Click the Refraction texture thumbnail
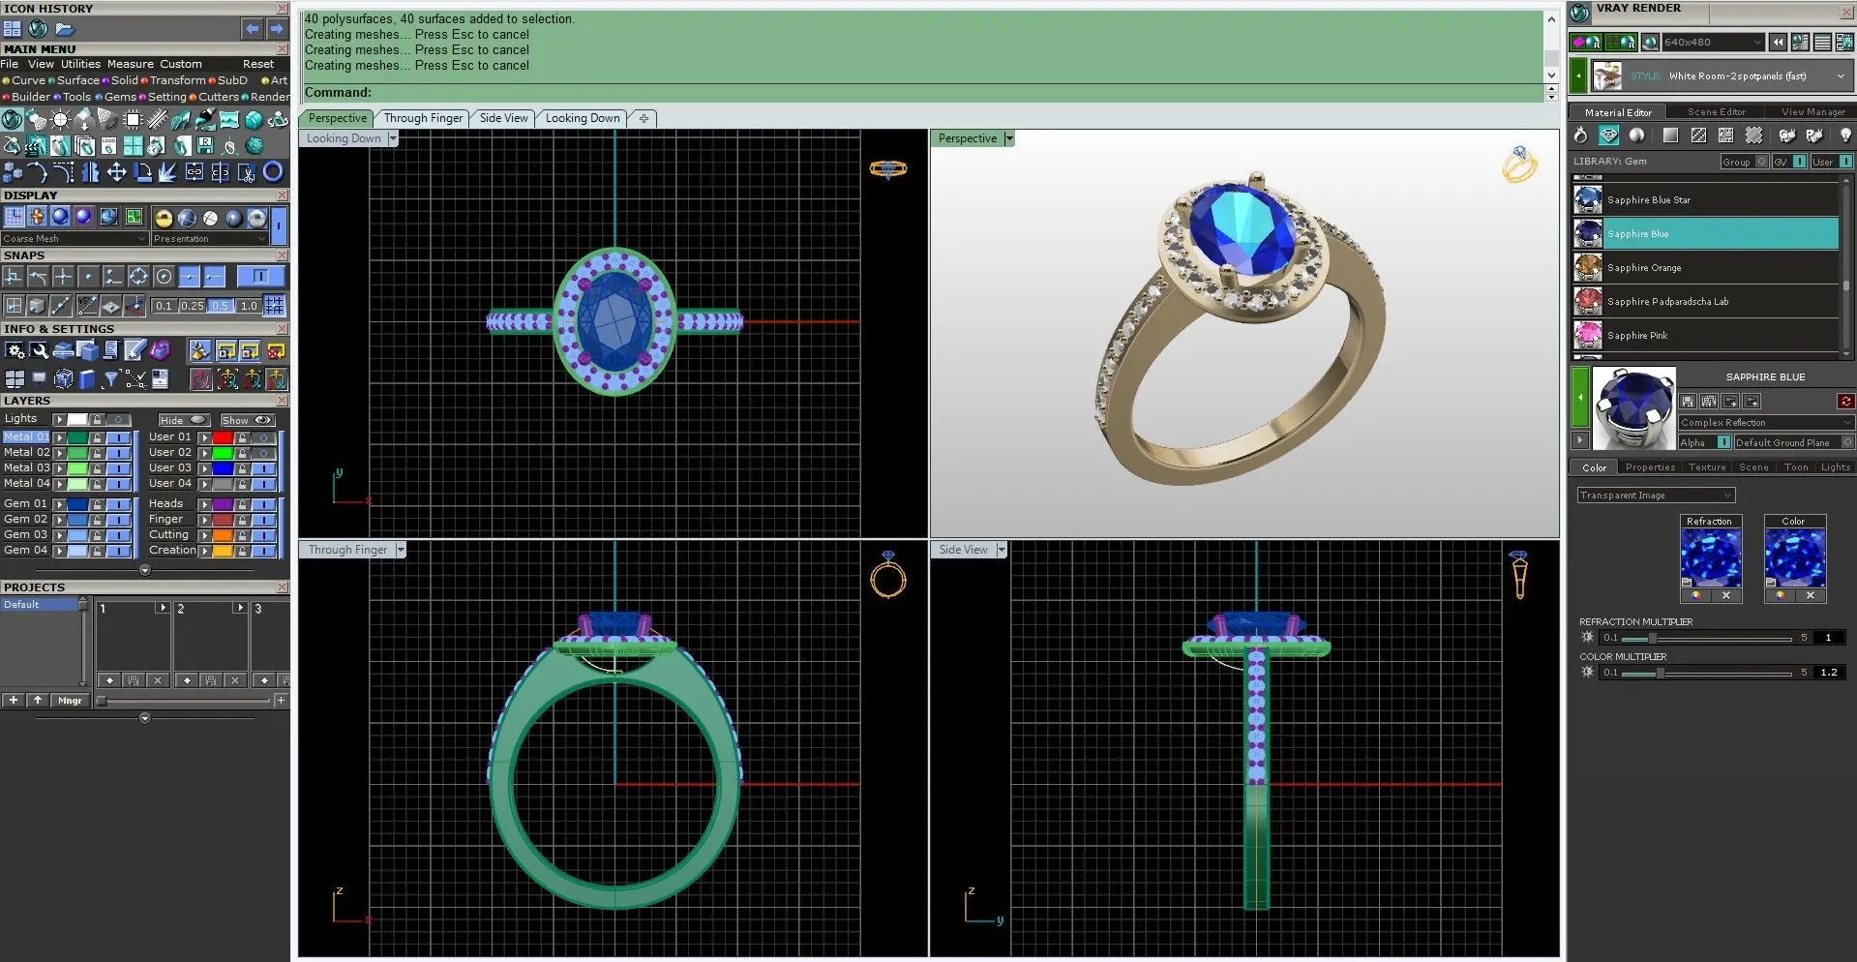Image resolution: width=1857 pixels, height=962 pixels. tap(1710, 558)
